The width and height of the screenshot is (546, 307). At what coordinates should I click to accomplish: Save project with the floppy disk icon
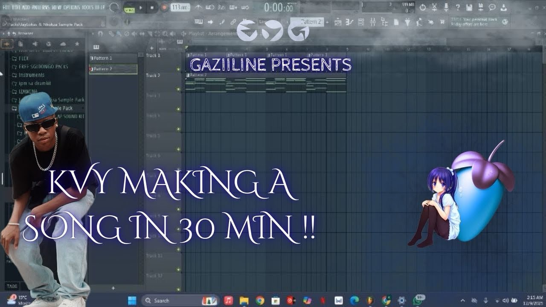pyautogui.click(x=469, y=7)
